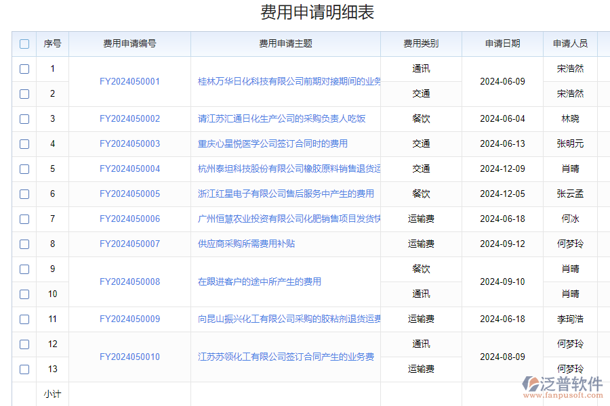The image size is (610, 406).
Task: Click the FY2024050005 application number
Action: [129, 194]
